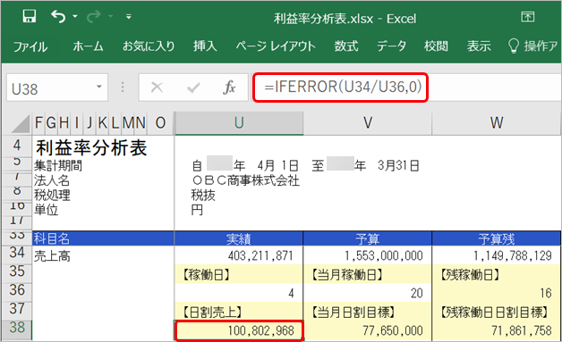Open the Undo history dropdown arrow
562x342 pixels.
(75, 16)
